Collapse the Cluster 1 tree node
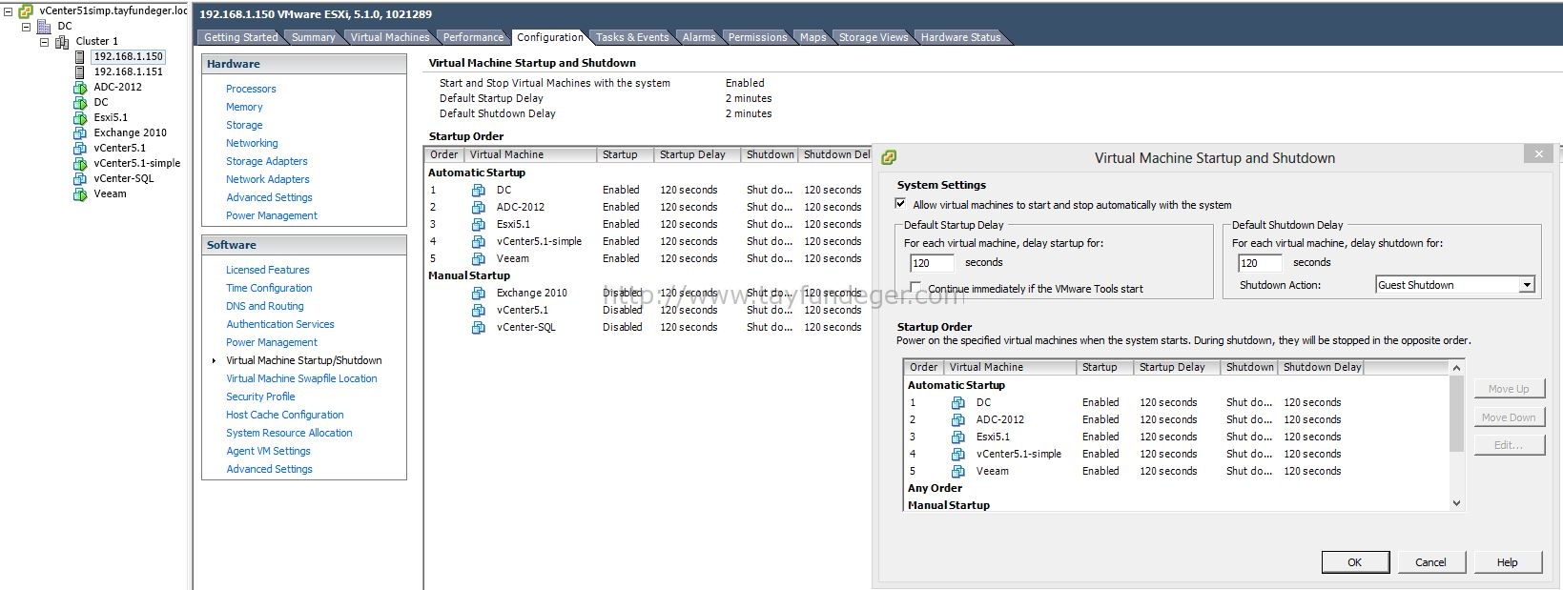 tap(44, 42)
